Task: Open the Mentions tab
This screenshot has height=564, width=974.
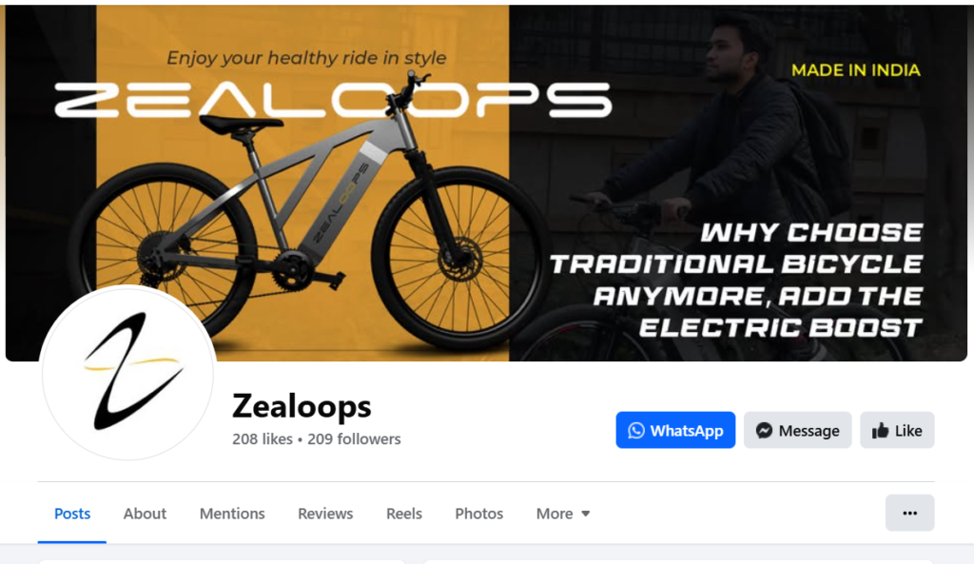Action: 232,514
